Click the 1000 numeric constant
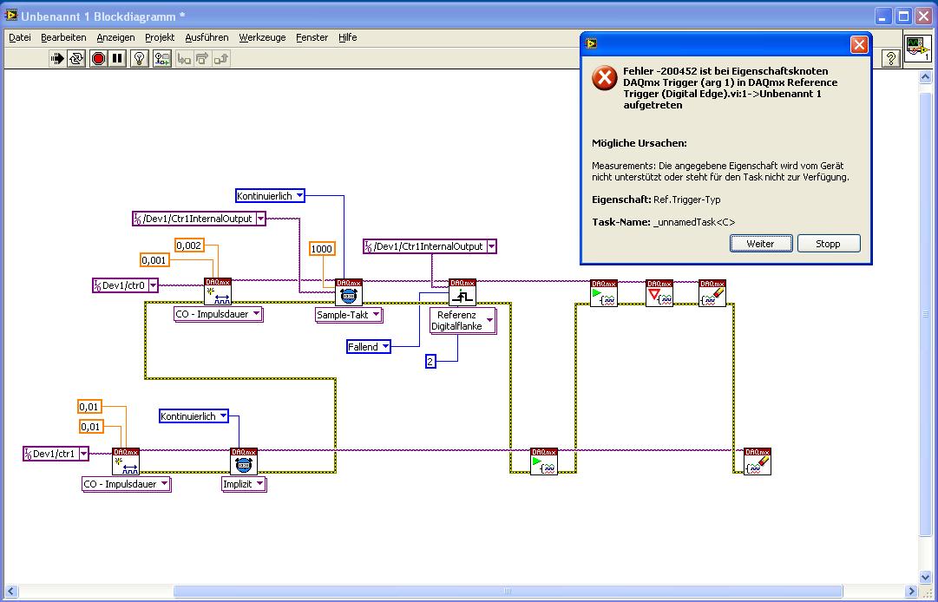Viewport: 938px width, 602px height. click(322, 249)
